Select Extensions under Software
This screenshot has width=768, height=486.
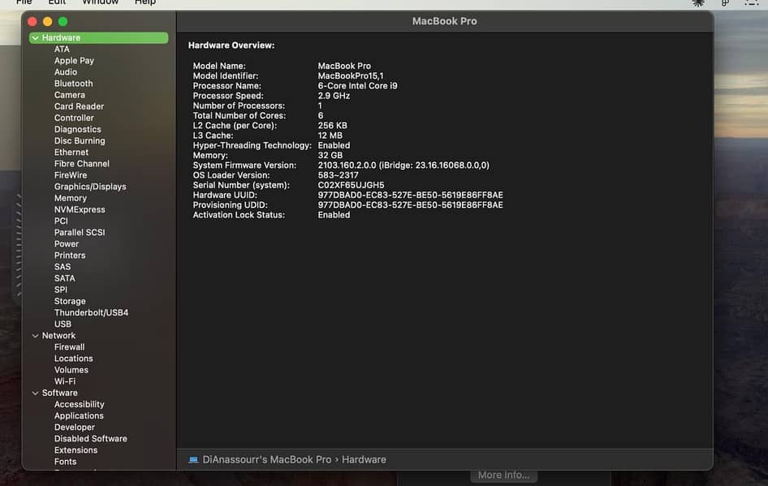pyautogui.click(x=76, y=450)
